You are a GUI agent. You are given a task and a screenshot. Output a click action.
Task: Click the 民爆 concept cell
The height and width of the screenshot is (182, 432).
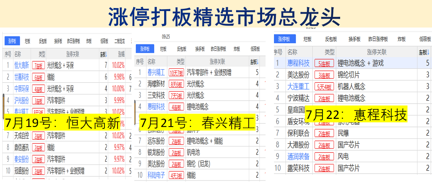click(x=343, y=133)
